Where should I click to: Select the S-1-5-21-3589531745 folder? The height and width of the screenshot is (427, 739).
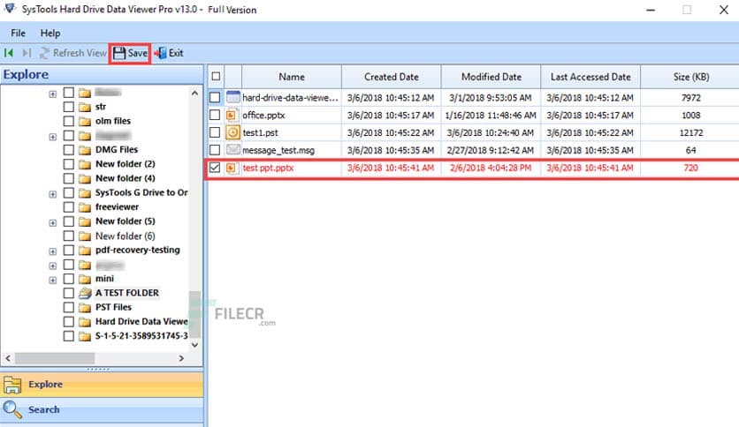[141, 336]
